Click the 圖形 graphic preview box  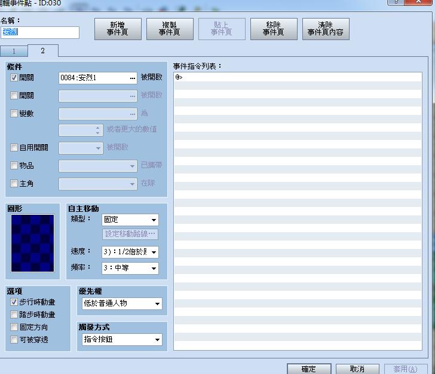point(32,243)
